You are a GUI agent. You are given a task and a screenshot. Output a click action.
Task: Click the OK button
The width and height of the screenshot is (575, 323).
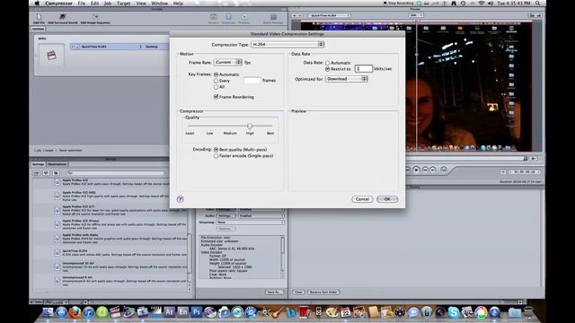387,199
